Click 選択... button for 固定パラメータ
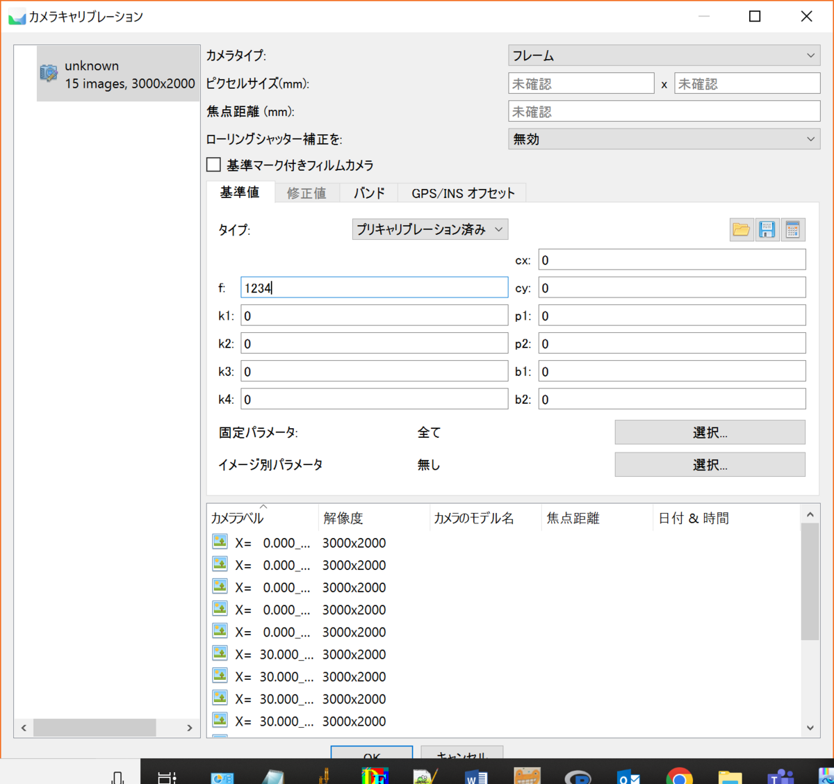834x784 pixels. pos(710,432)
